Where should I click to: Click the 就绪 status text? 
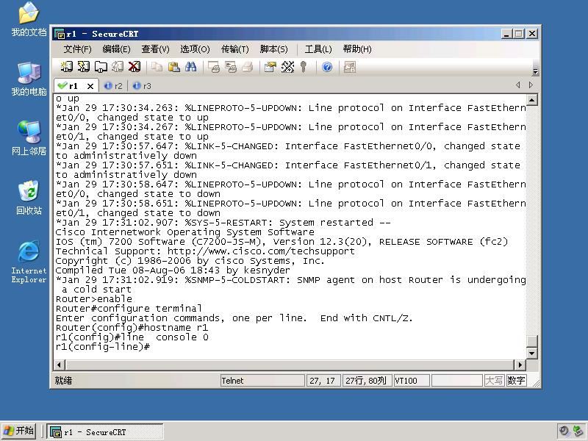[63, 381]
